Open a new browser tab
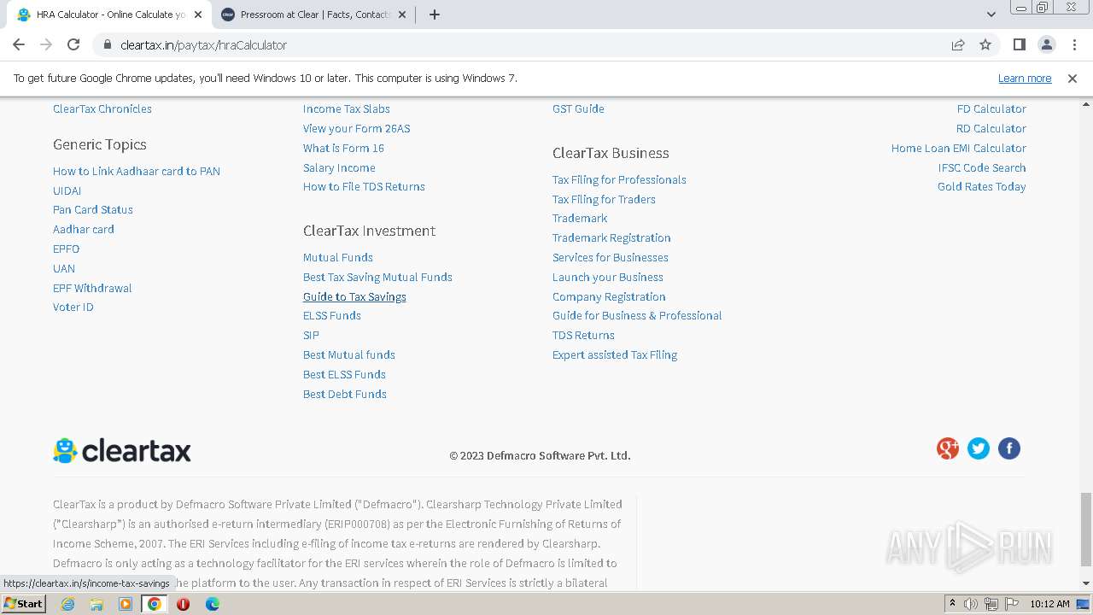The height and width of the screenshot is (615, 1093). (x=435, y=15)
